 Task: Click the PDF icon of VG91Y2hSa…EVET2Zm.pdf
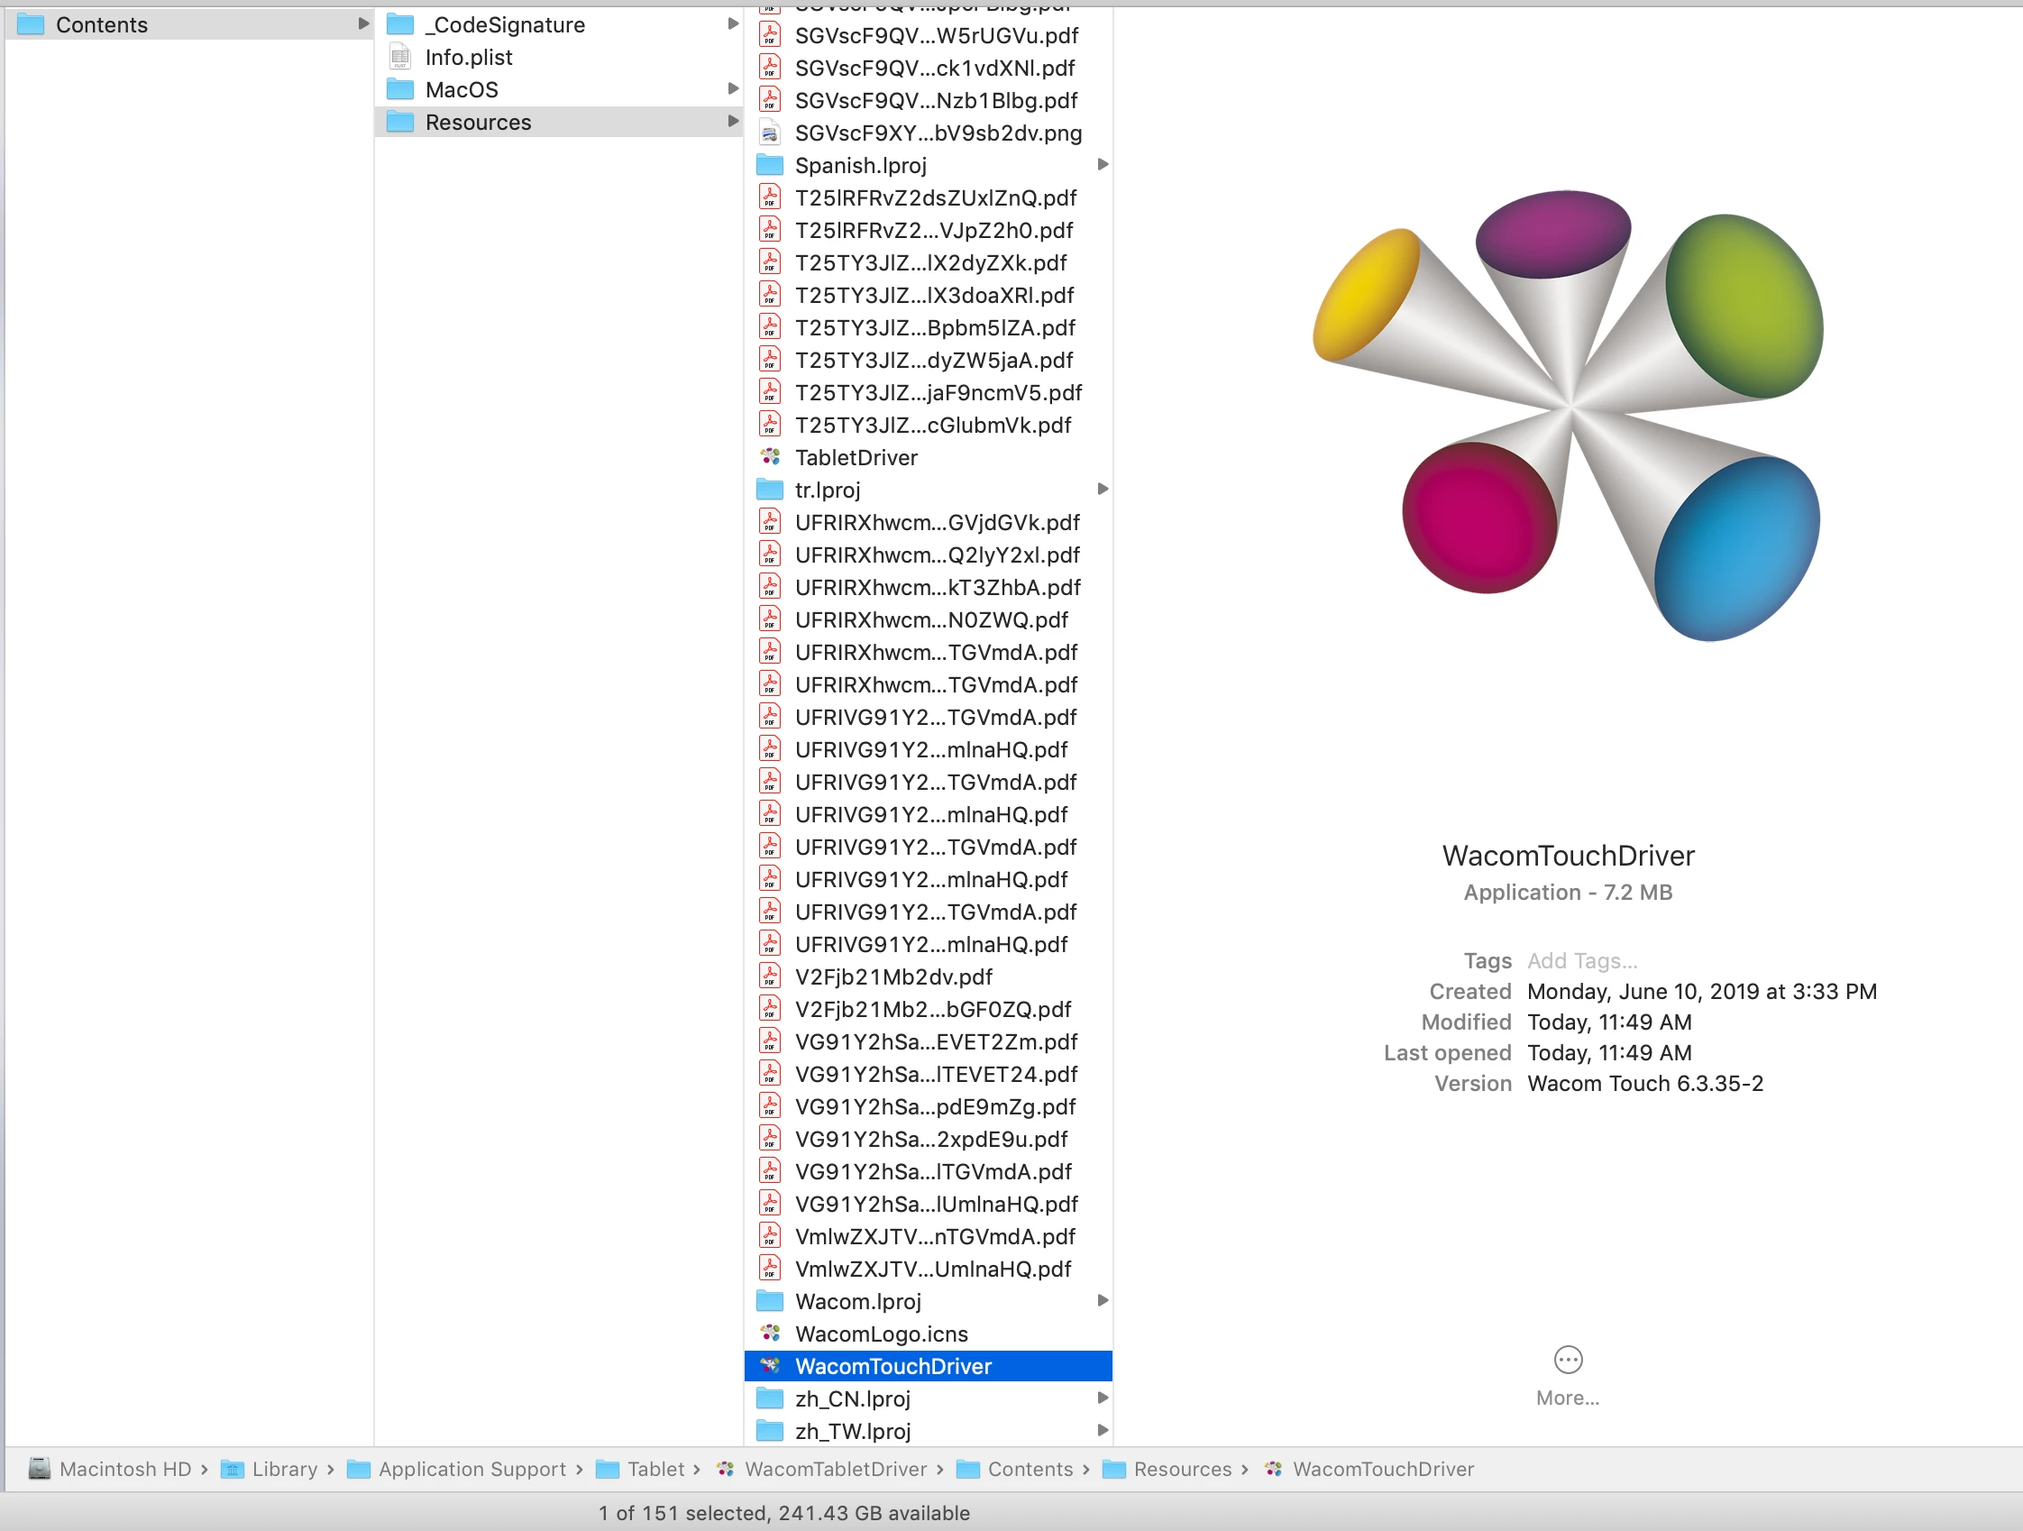point(770,1041)
